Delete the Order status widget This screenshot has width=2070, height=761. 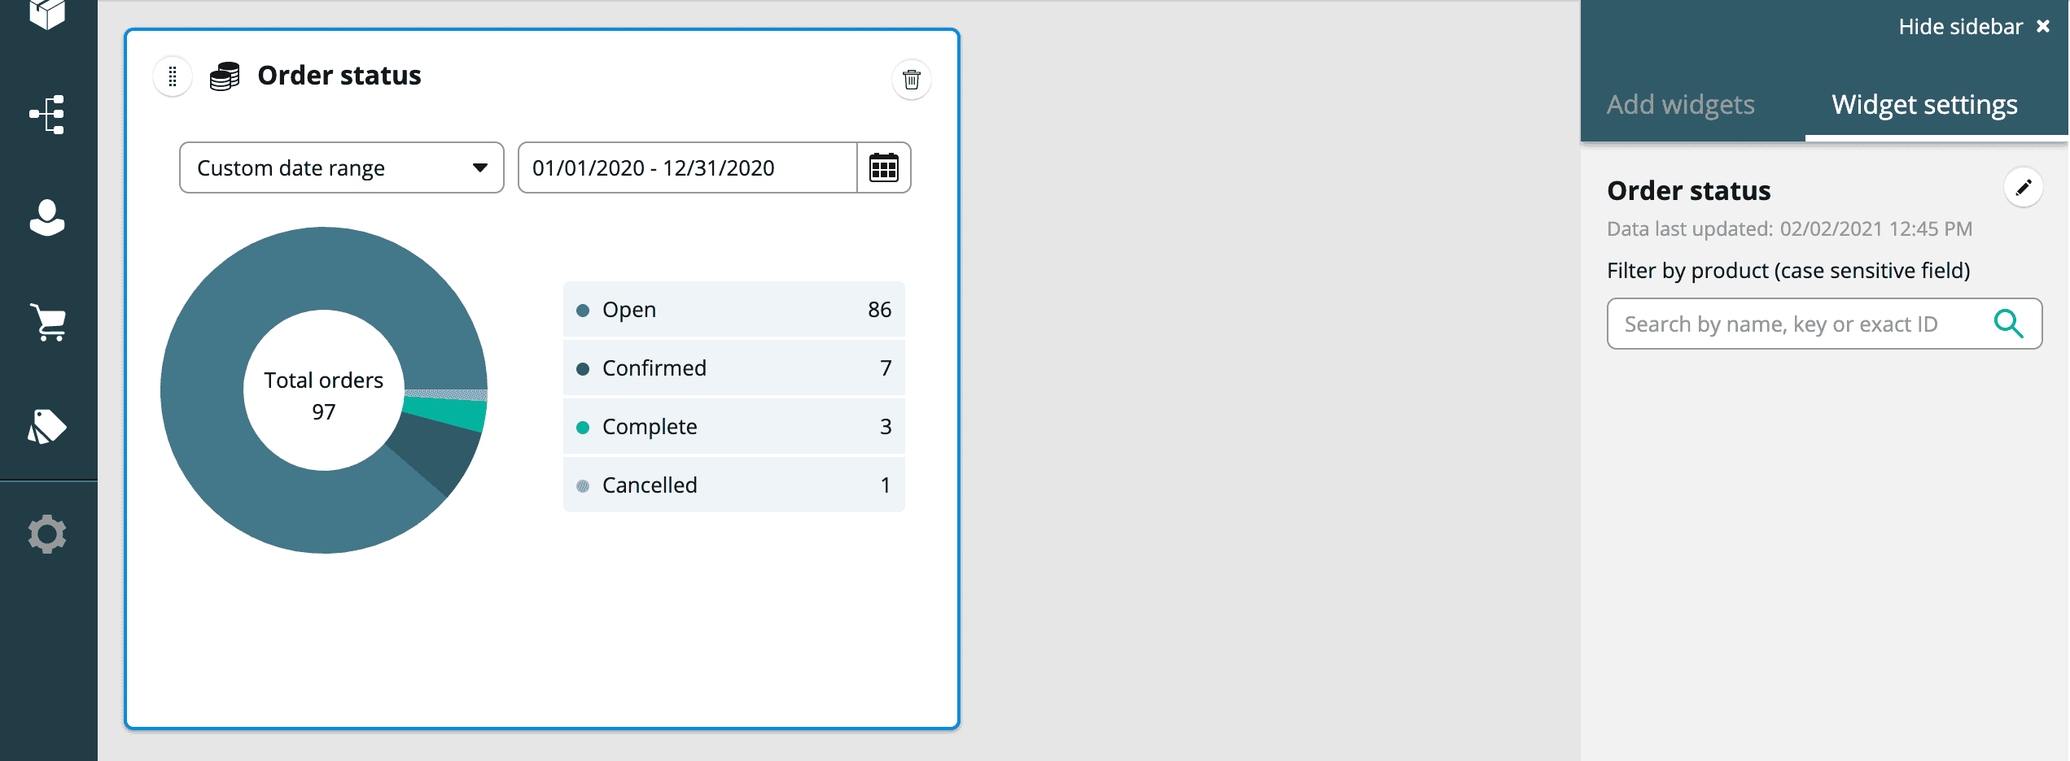pyautogui.click(x=911, y=80)
